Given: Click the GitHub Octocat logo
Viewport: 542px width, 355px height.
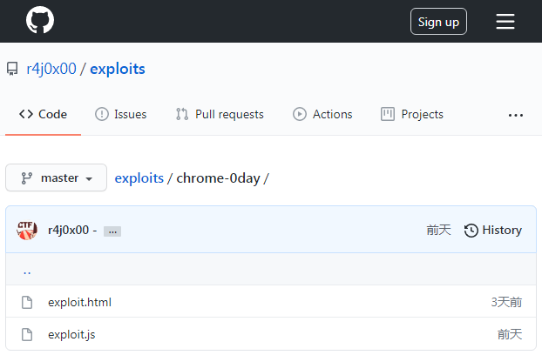Looking at the screenshot, I should point(40,21).
